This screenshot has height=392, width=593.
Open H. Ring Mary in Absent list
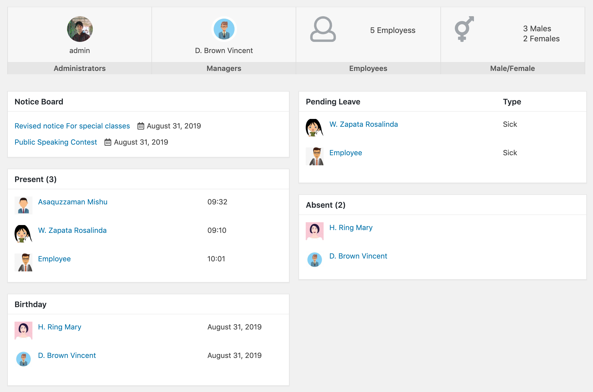351,228
